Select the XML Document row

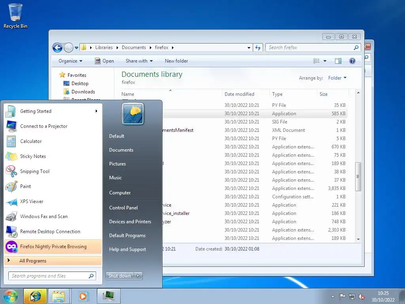coord(255,130)
